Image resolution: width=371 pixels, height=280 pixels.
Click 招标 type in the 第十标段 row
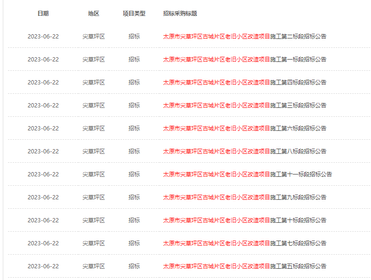[134, 220]
